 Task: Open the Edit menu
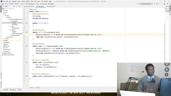(x=7, y=1)
